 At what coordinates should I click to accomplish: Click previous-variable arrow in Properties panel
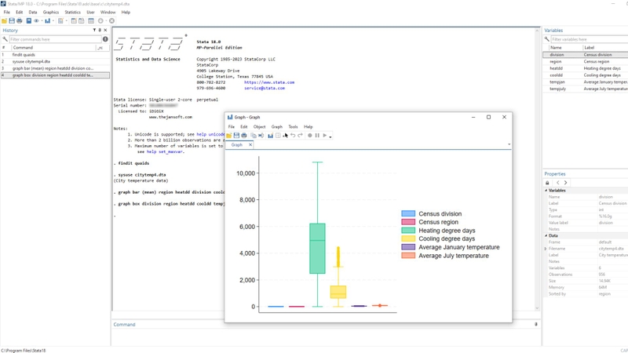[x=558, y=183]
